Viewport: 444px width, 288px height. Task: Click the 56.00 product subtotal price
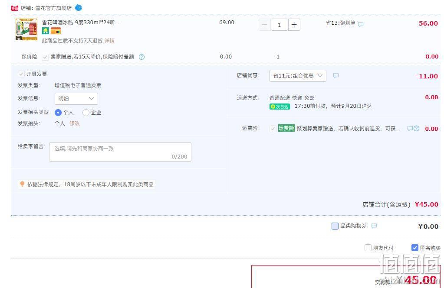tap(428, 23)
